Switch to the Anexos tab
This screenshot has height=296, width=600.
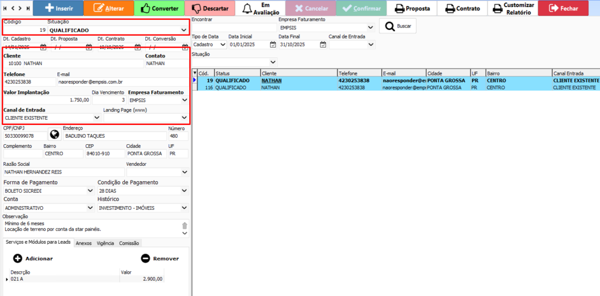point(84,243)
